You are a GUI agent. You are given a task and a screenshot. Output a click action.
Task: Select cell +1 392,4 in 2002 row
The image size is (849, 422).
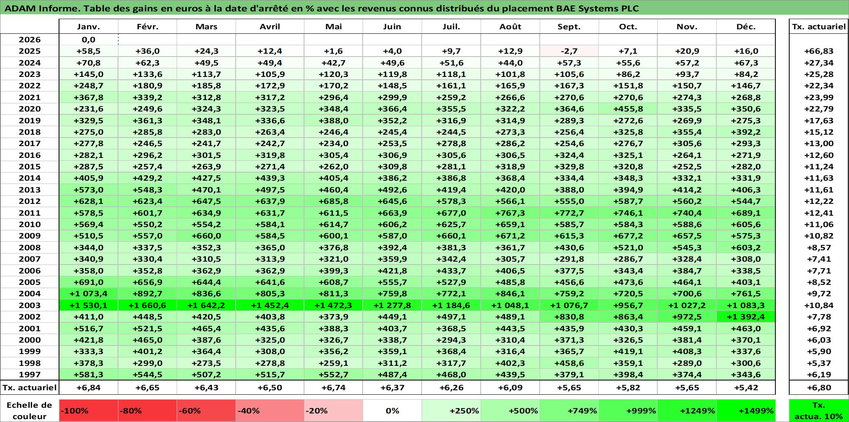pos(746,317)
